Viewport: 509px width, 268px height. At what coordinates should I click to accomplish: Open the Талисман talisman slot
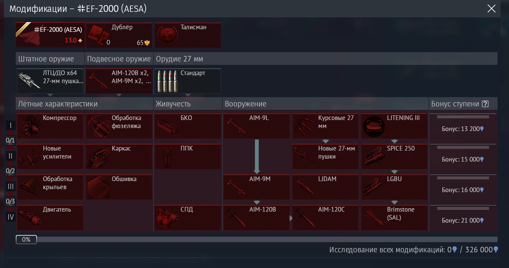pos(188,35)
